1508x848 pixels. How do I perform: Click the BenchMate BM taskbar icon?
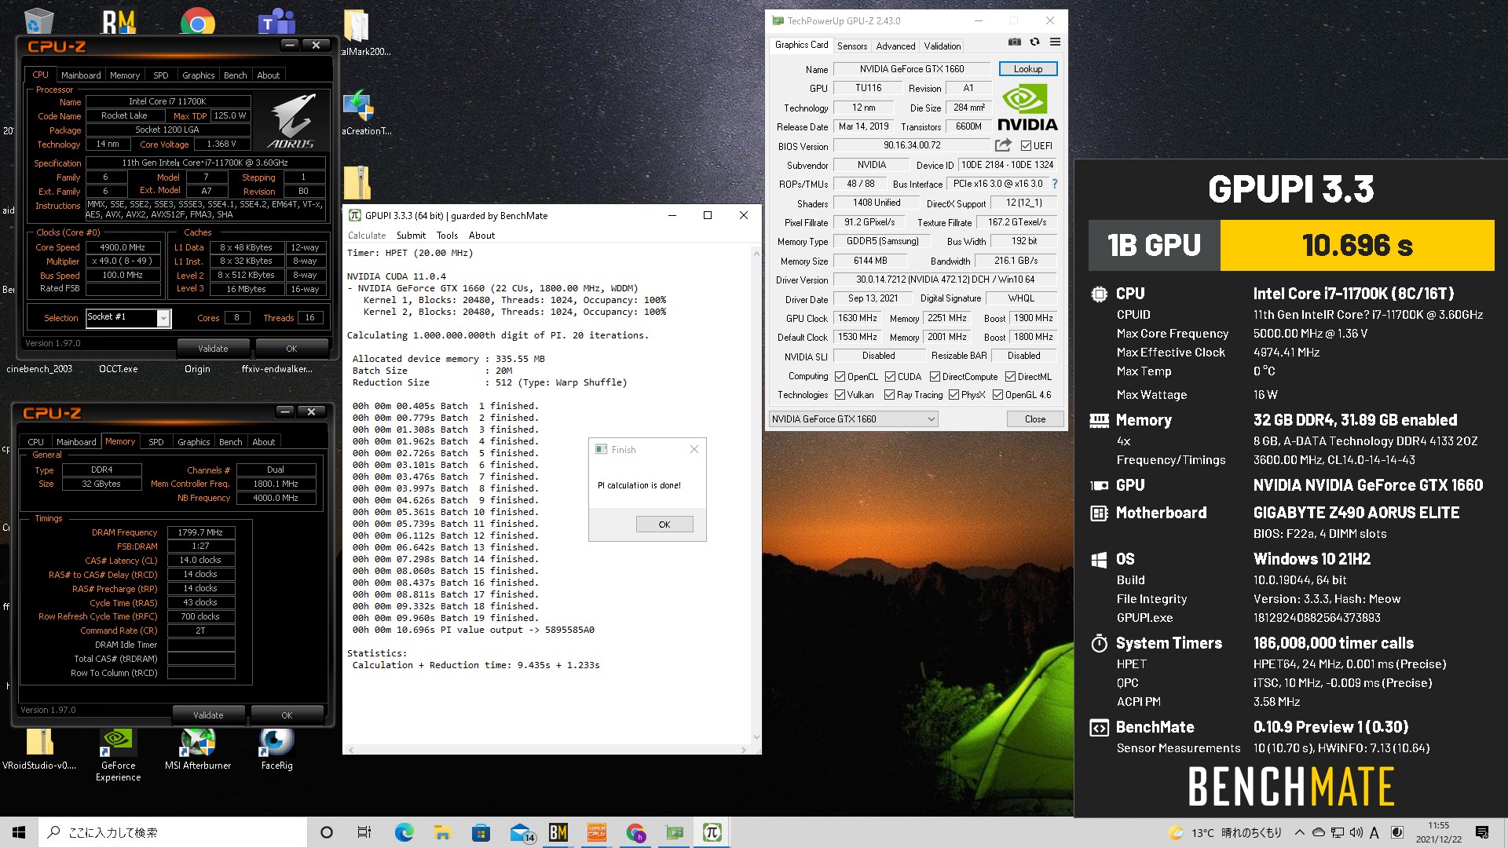point(558,832)
